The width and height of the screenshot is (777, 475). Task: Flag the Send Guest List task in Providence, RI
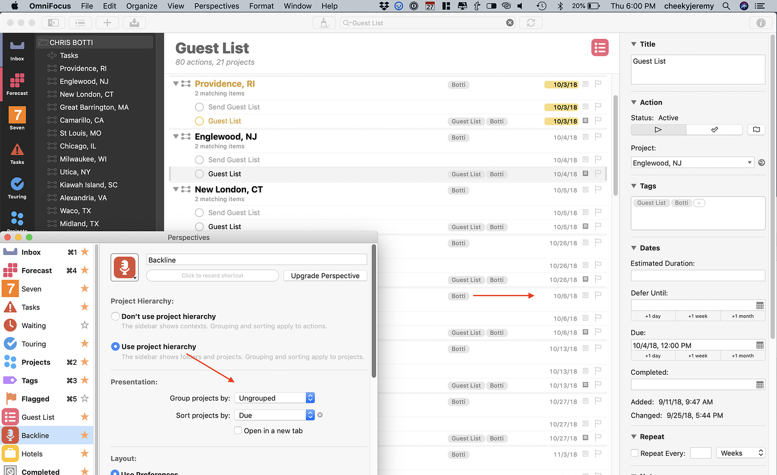coord(598,107)
